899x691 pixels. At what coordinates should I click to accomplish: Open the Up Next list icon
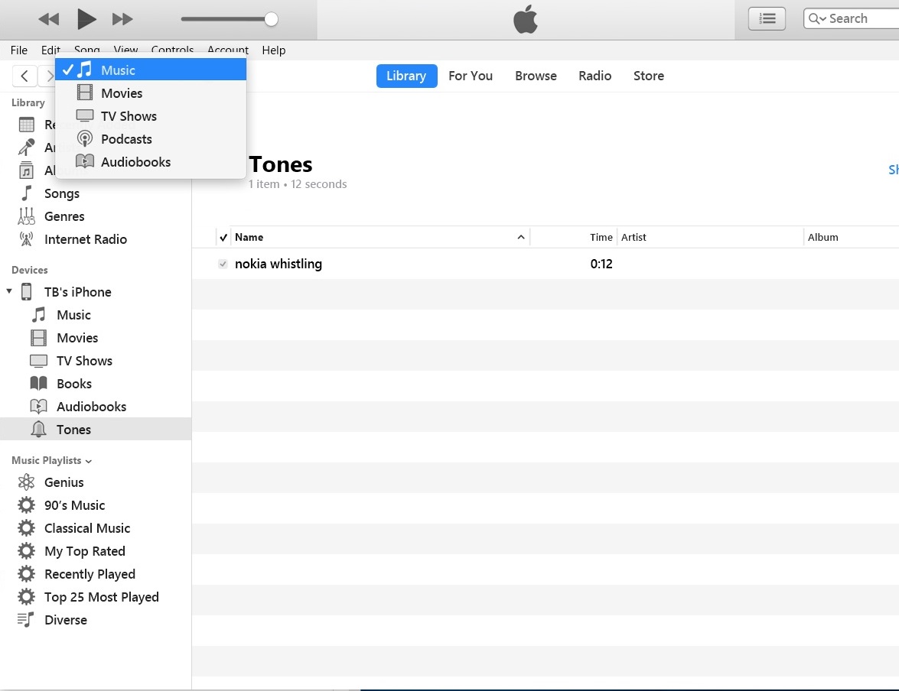pyautogui.click(x=767, y=19)
